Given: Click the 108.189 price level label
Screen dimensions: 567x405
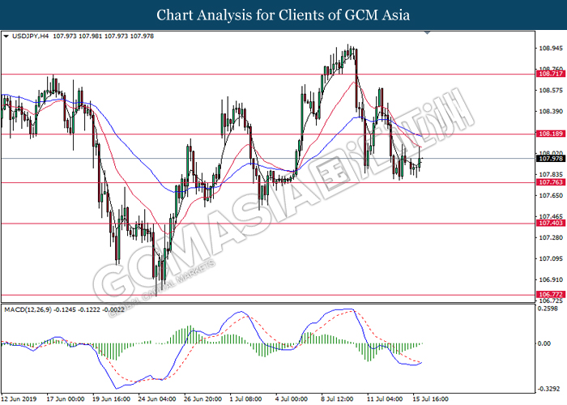Looking at the screenshot, I should (551, 134).
